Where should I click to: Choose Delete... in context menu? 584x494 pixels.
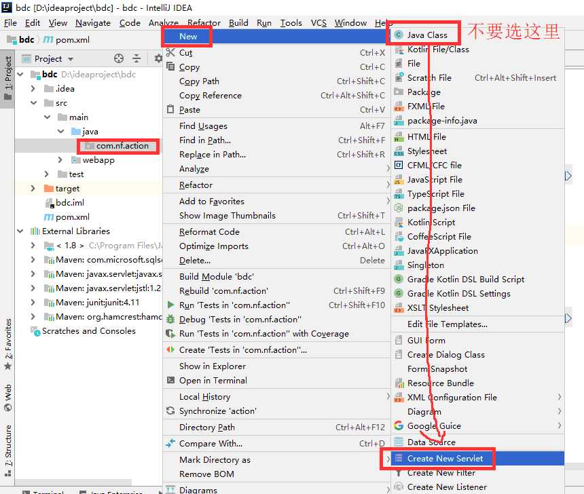tap(276, 260)
